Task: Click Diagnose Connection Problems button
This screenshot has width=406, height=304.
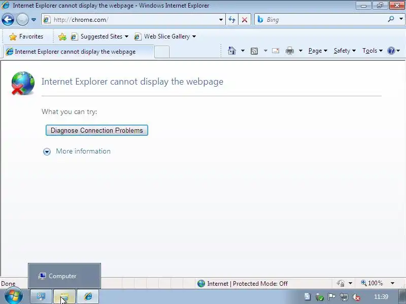Action: [x=97, y=130]
